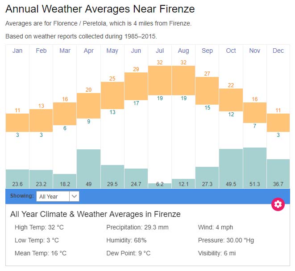
Task: Click July's orange temperature range bar
Action: click(160, 80)
